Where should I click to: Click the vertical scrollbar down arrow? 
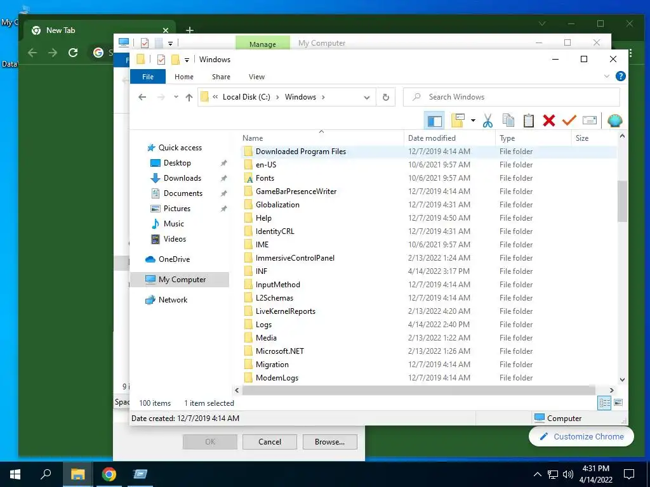[622, 379]
